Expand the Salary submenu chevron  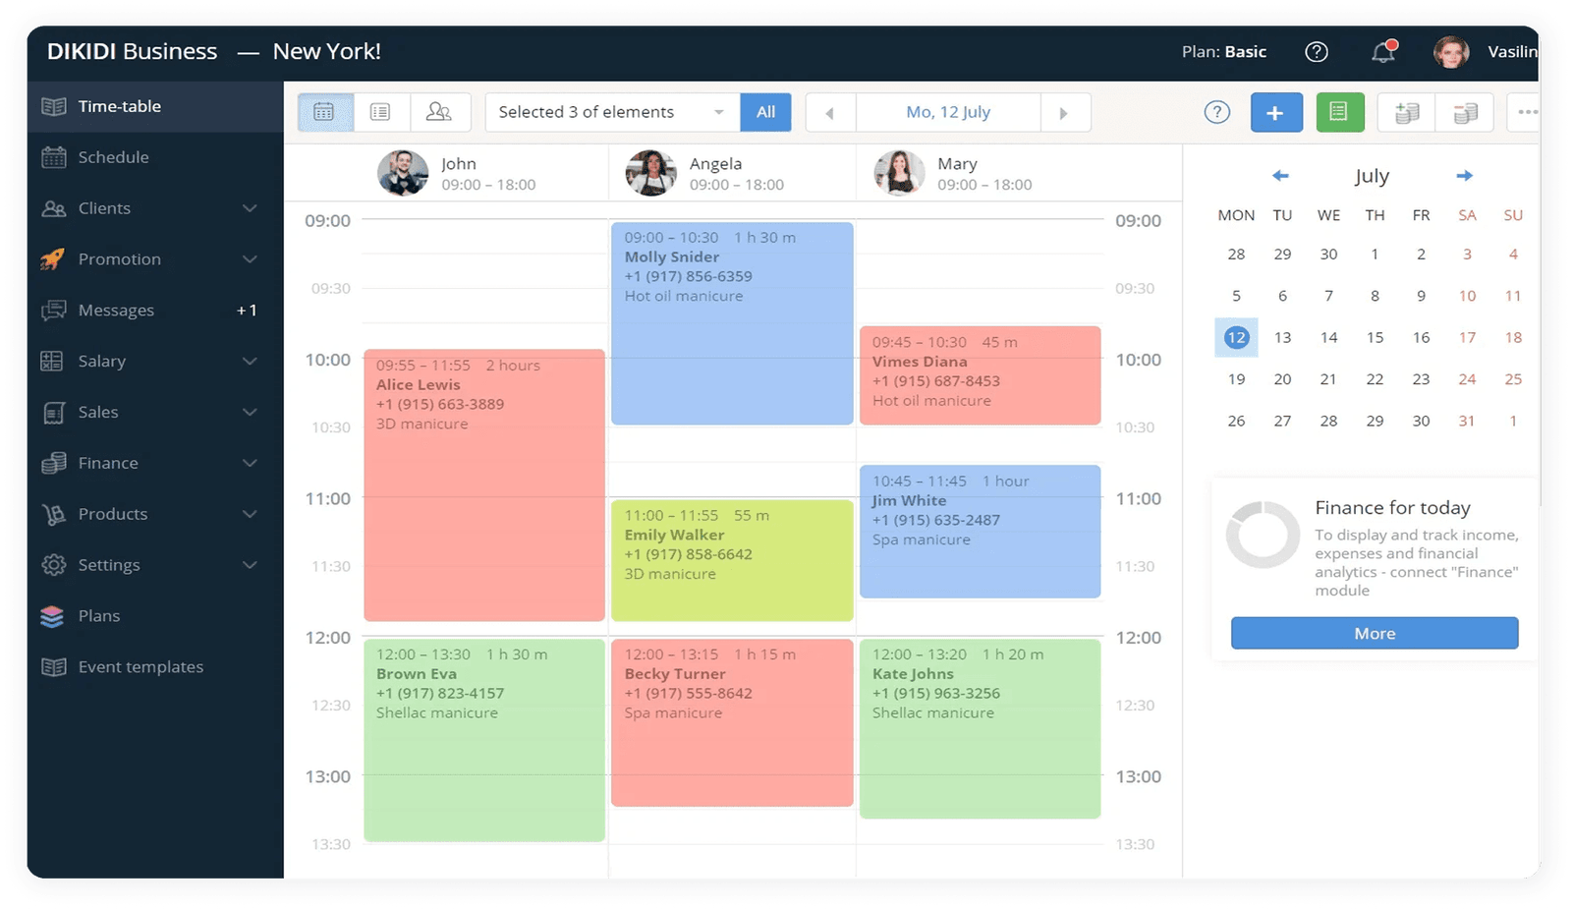pyautogui.click(x=250, y=362)
